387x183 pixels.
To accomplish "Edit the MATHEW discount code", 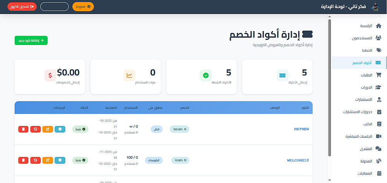I will [48, 129].
